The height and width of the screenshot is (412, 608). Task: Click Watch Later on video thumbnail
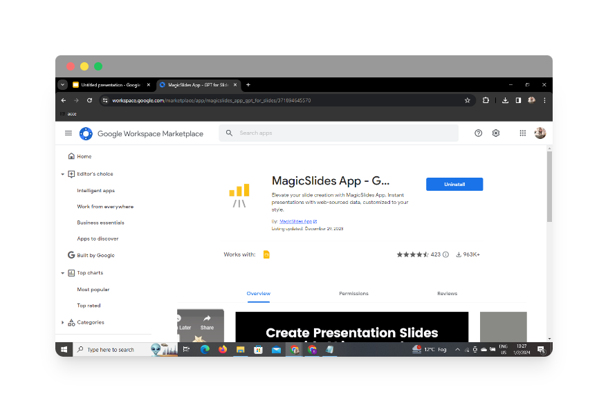coord(184,322)
